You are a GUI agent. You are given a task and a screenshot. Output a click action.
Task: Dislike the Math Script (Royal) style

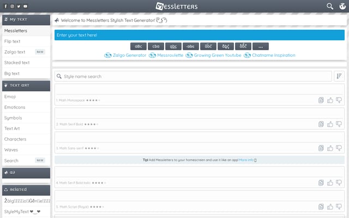pos(339,207)
